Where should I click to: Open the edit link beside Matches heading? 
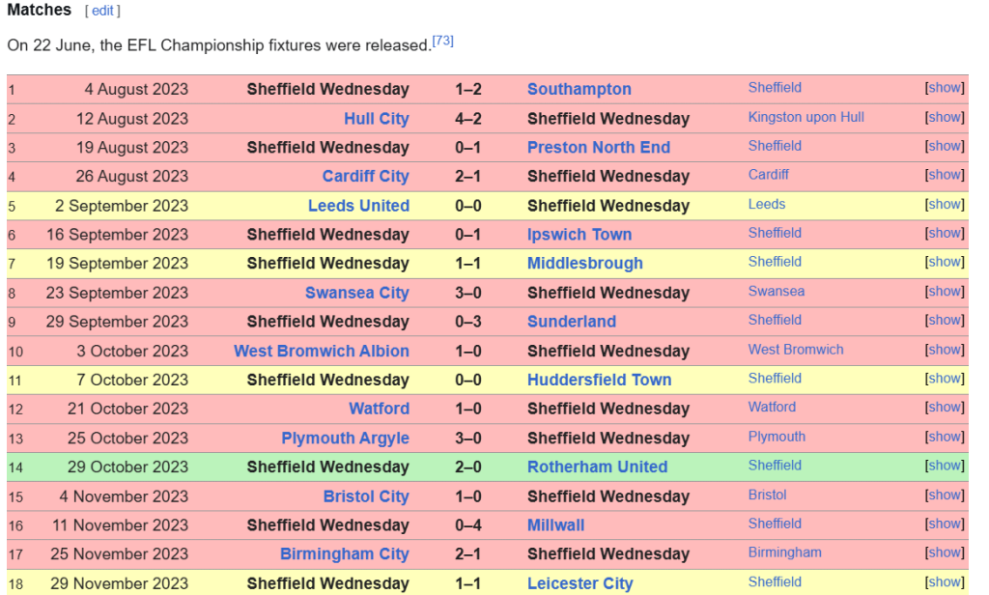[x=102, y=11]
